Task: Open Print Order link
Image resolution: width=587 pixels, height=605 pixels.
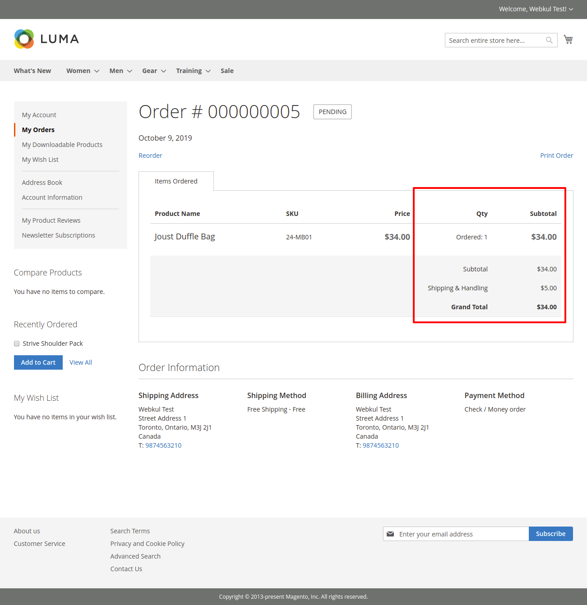Action: tap(556, 155)
